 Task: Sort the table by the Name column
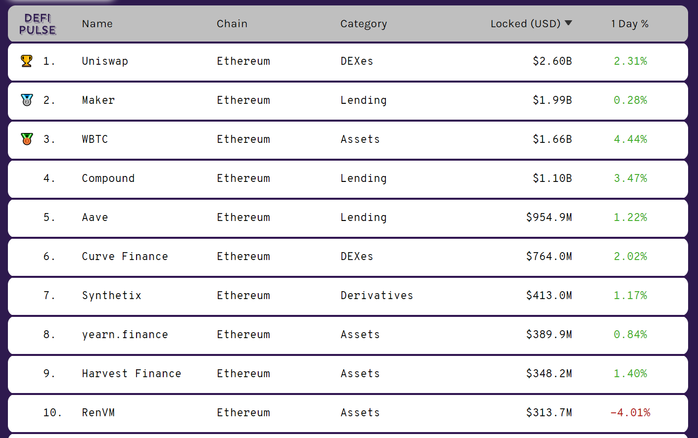coord(97,24)
